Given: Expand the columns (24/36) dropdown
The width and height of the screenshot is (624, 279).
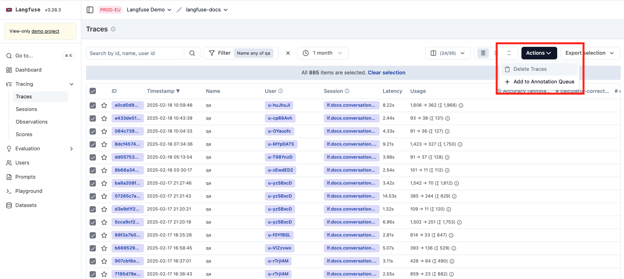Looking at the screenshot, I should 448,53.
